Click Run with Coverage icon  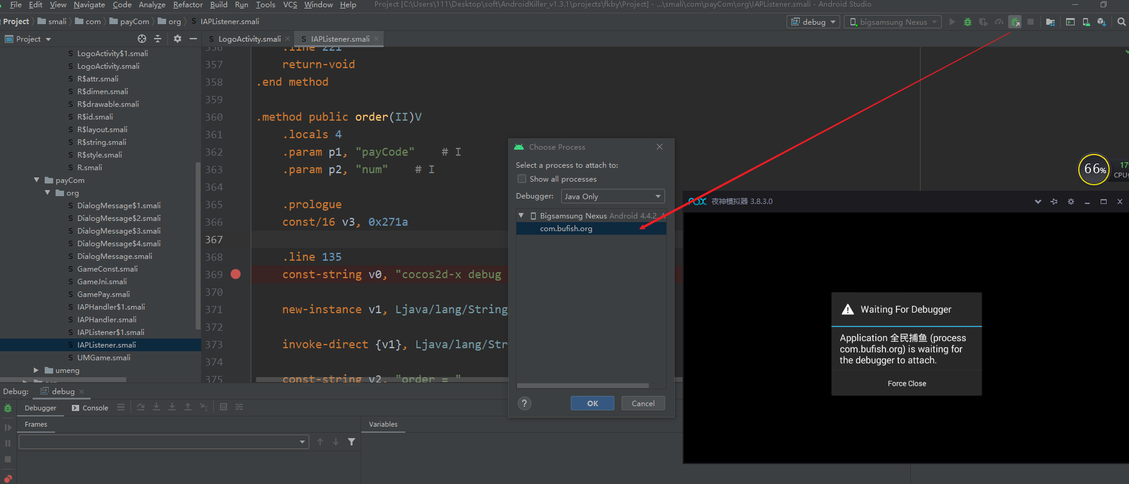(983, 22)
